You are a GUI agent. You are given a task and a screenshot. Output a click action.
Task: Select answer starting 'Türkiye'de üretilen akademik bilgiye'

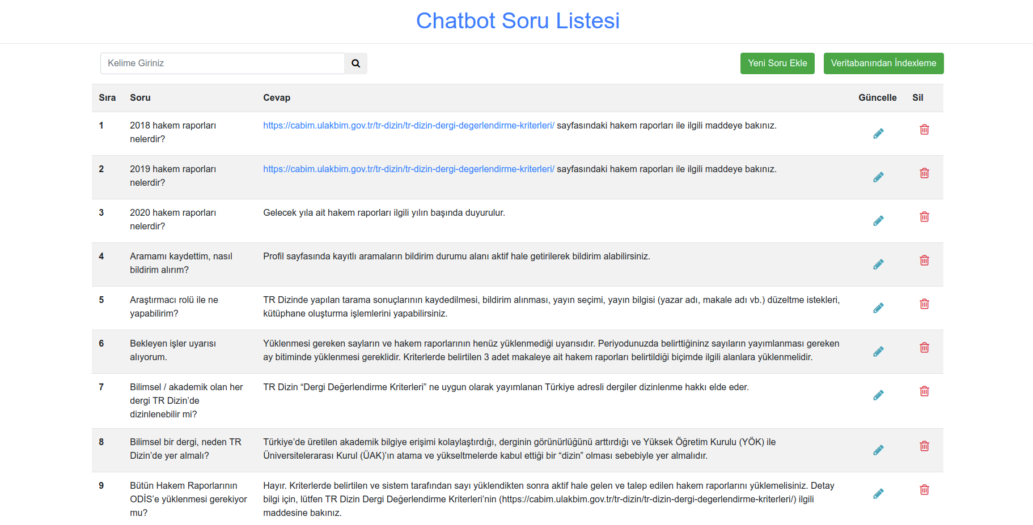point(519,449)
